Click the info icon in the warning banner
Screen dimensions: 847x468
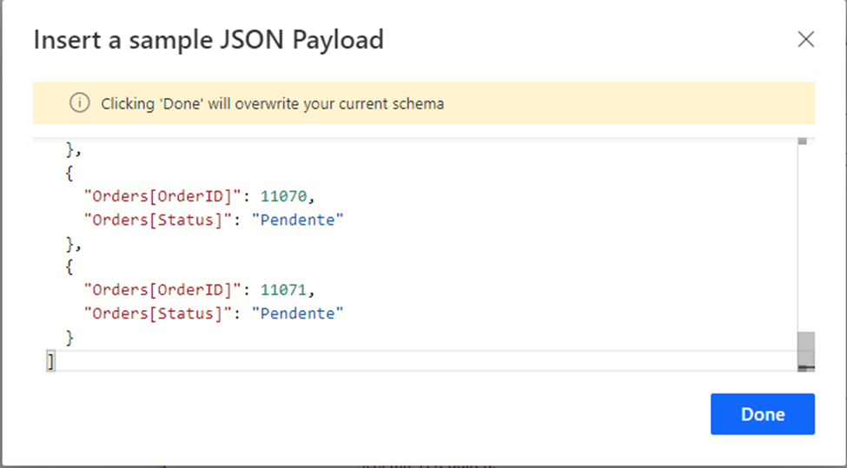79,103
